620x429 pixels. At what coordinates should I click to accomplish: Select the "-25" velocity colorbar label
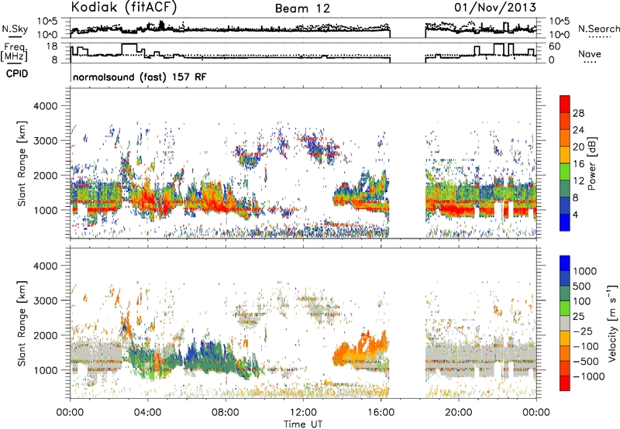pyautogui.click(x=582, y=331)
